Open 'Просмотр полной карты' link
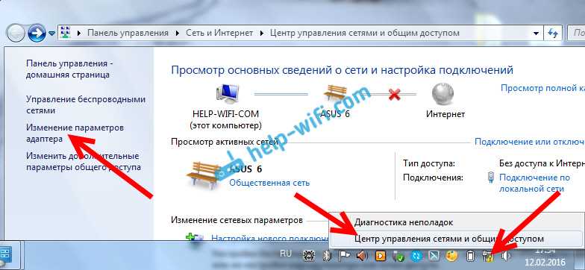Screen dimensions: 585x270 click(542, 88)
